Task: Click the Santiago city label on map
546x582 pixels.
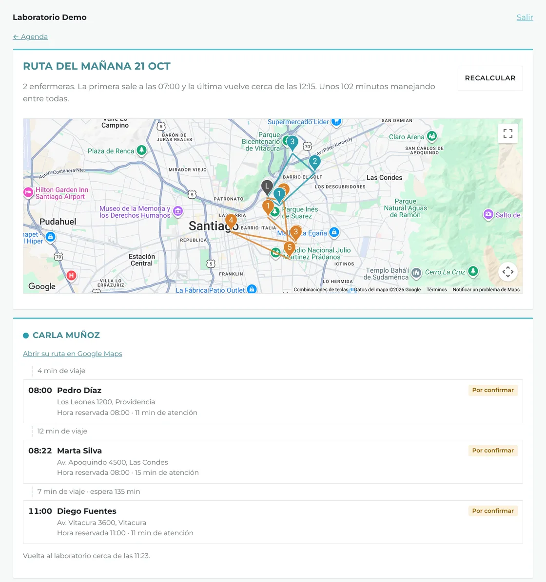Action: point(213,225)
